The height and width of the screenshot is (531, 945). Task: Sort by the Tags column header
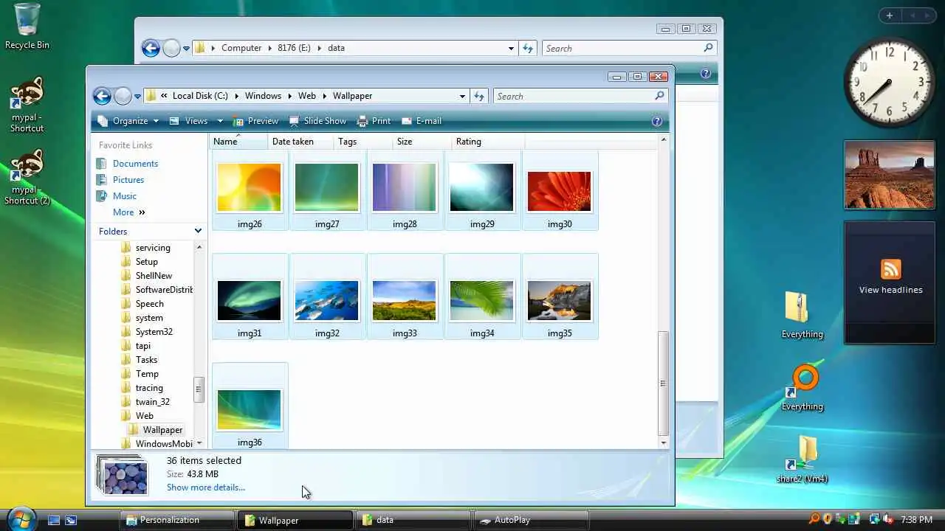(362, 142)
